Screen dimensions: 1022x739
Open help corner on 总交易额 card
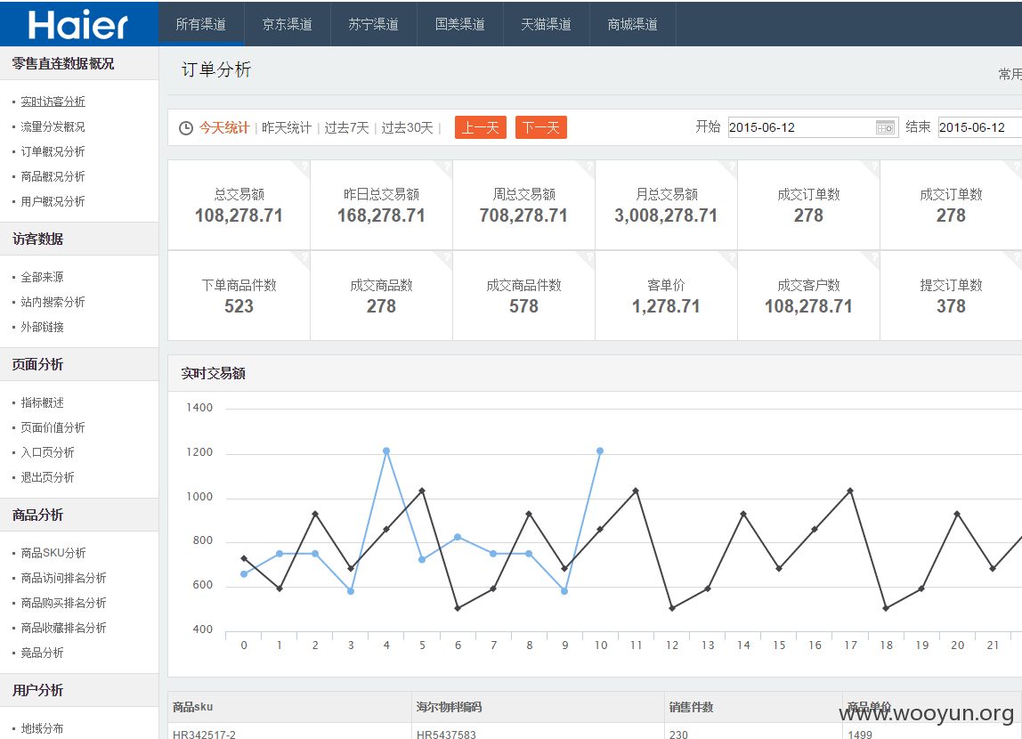tap(301, 169)
